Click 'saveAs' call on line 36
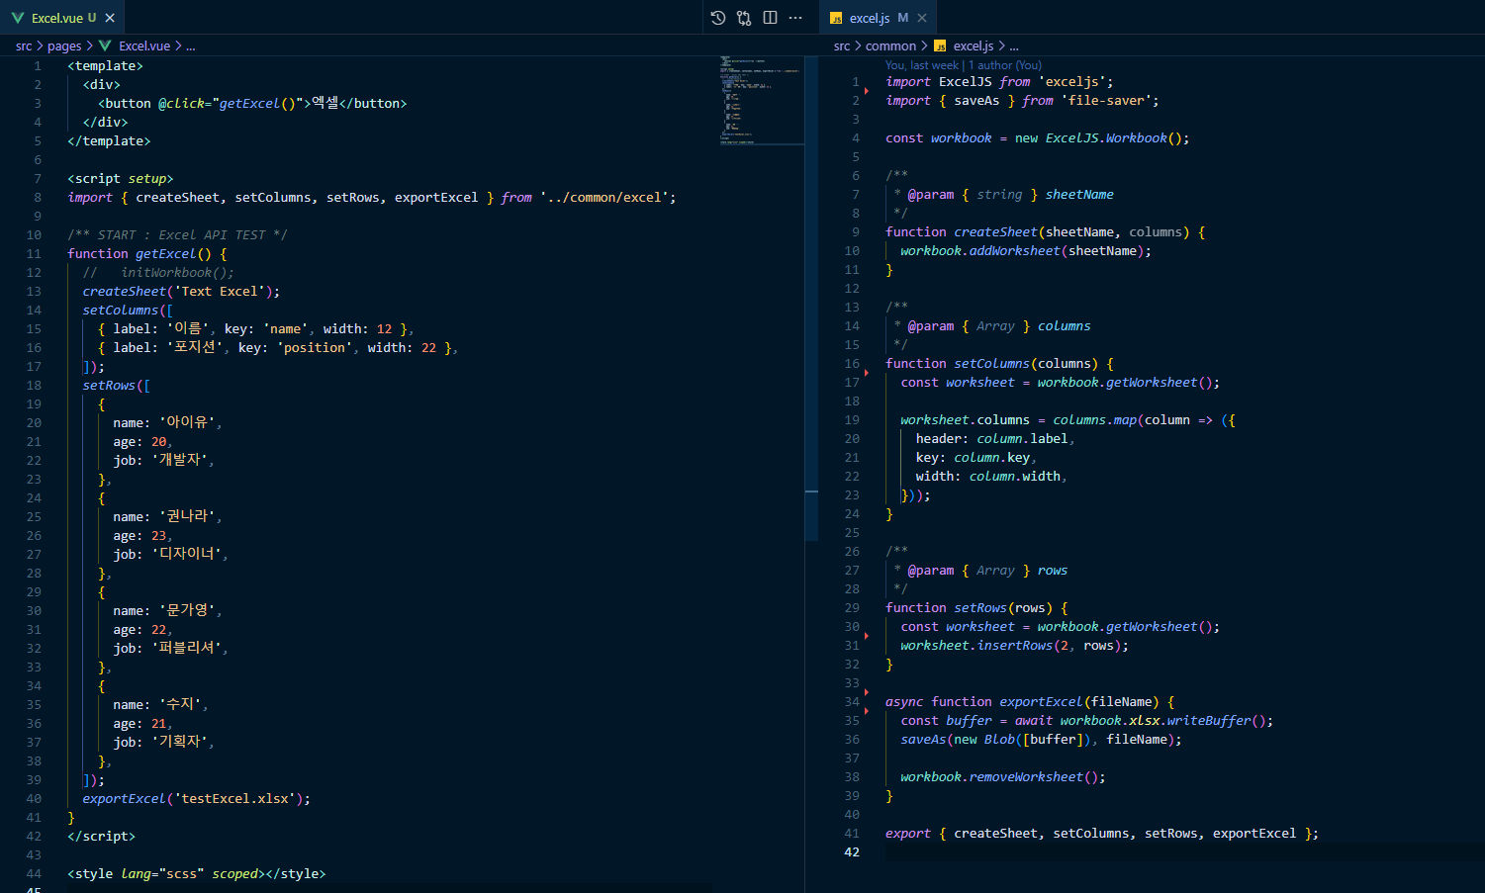This screenshot has height=893, width=1485. coord(923,740)
